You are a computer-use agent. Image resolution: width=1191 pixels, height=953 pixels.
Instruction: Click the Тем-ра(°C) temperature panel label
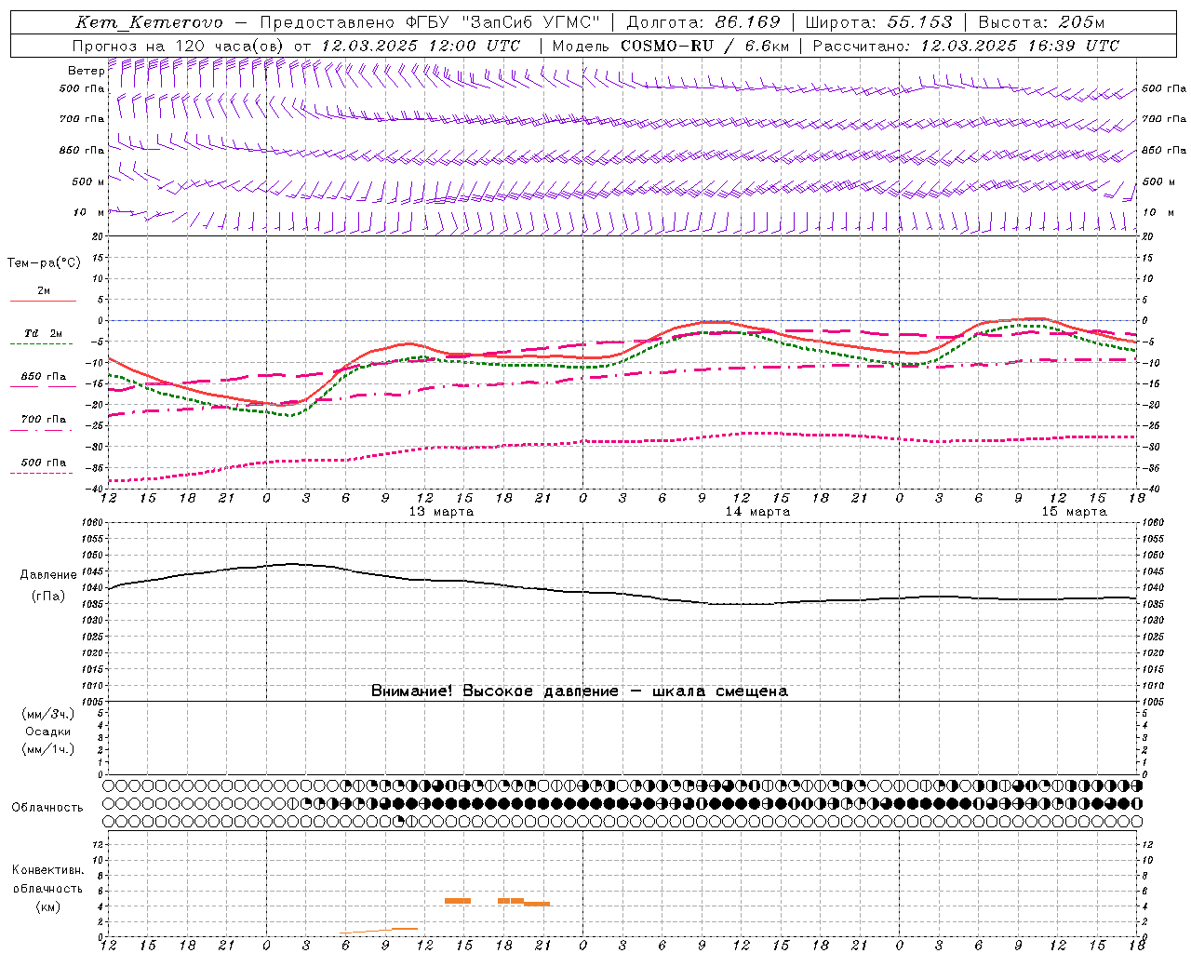pyautogui.click(x=44, y=263)
